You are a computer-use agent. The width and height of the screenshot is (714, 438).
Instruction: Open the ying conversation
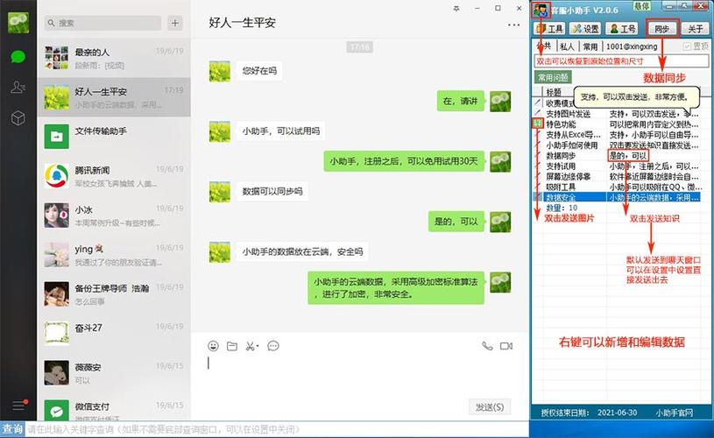tap(114, 255)
